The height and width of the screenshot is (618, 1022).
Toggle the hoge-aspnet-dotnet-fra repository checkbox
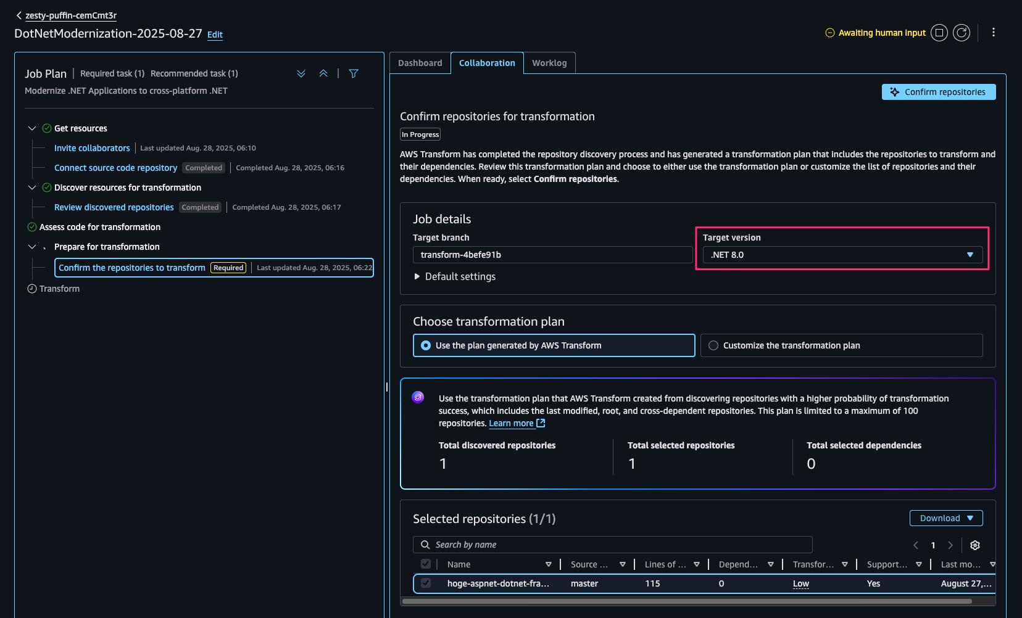[x=426, y=583]
